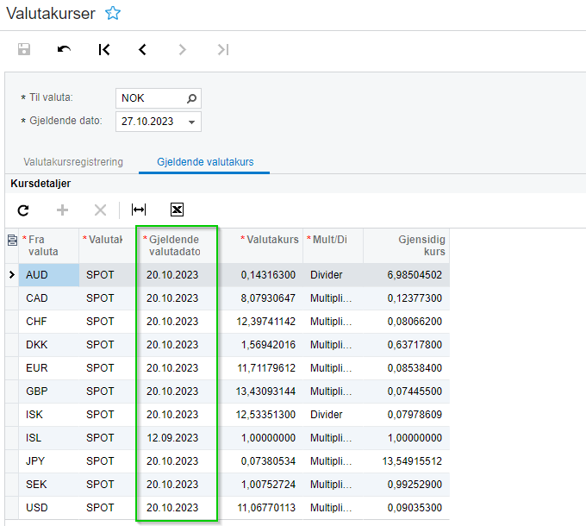Viewport: 586px width, 526px height.
Task: Click SPOT in the USD row
Action: click(x=100, y=507)
